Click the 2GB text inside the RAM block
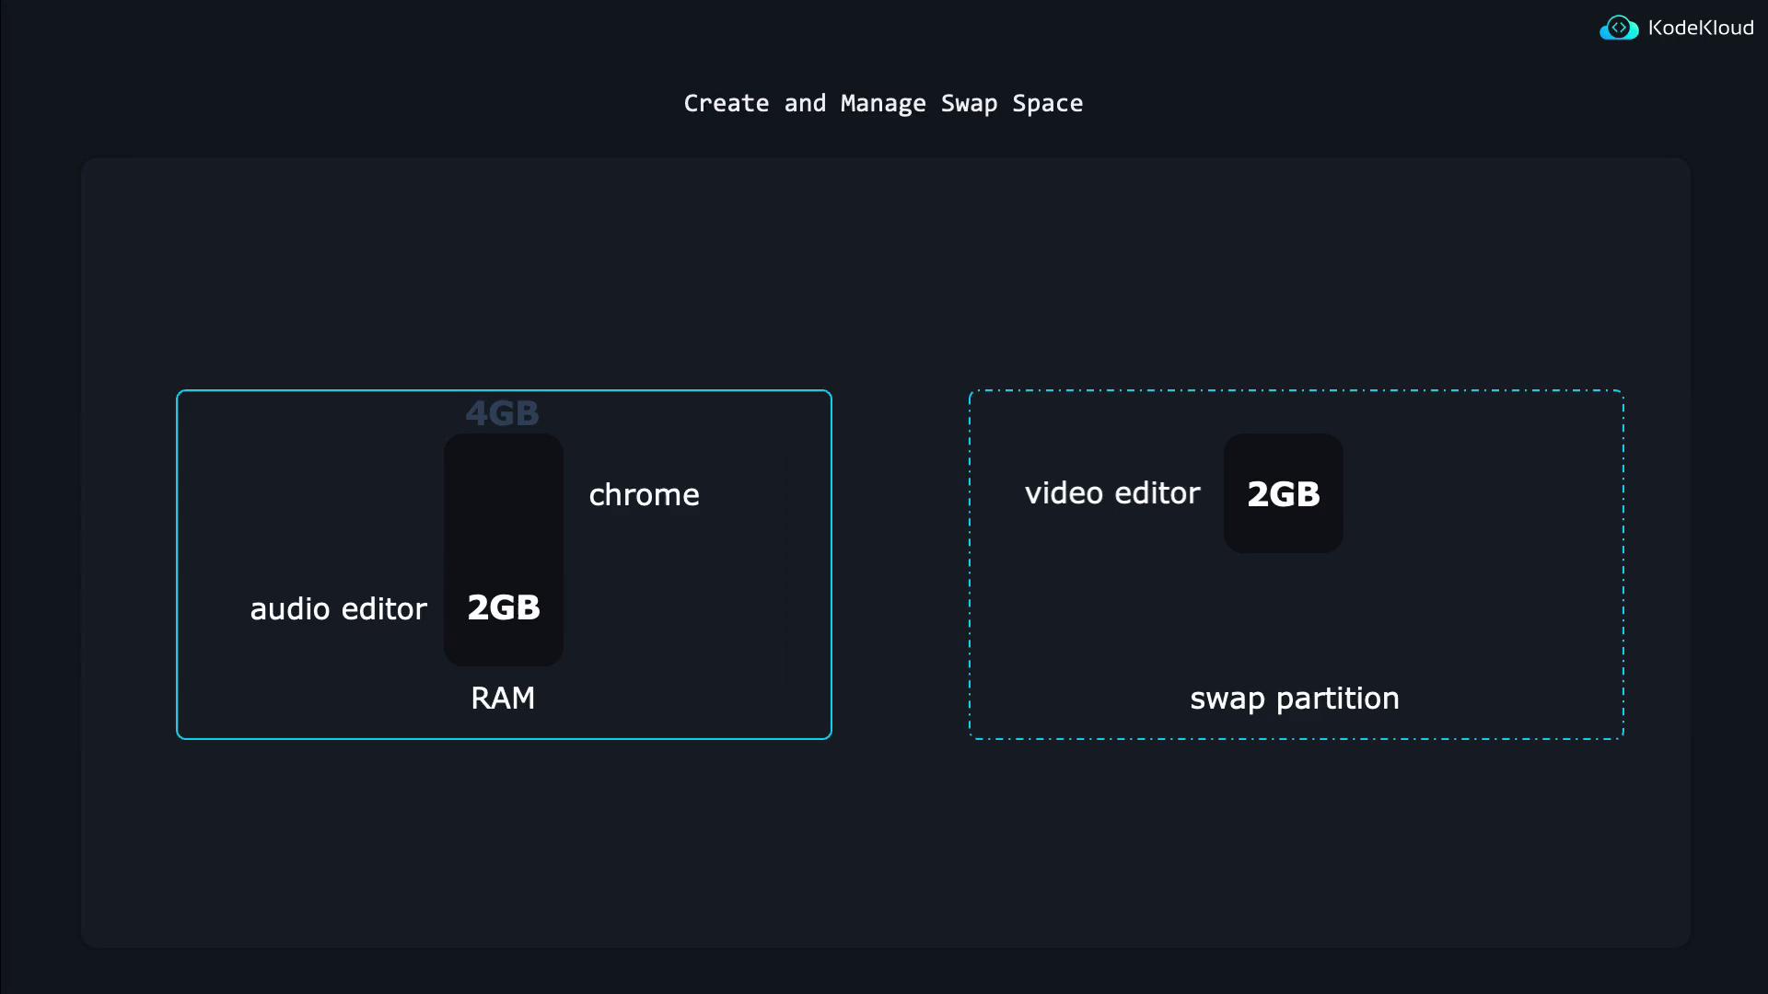Screen dimensions: 1768x994 [x=504, y=607]
